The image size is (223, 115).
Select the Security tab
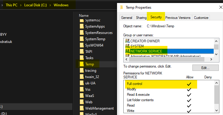(156, 17)
